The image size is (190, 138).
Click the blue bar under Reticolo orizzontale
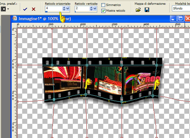coord(46,12)
